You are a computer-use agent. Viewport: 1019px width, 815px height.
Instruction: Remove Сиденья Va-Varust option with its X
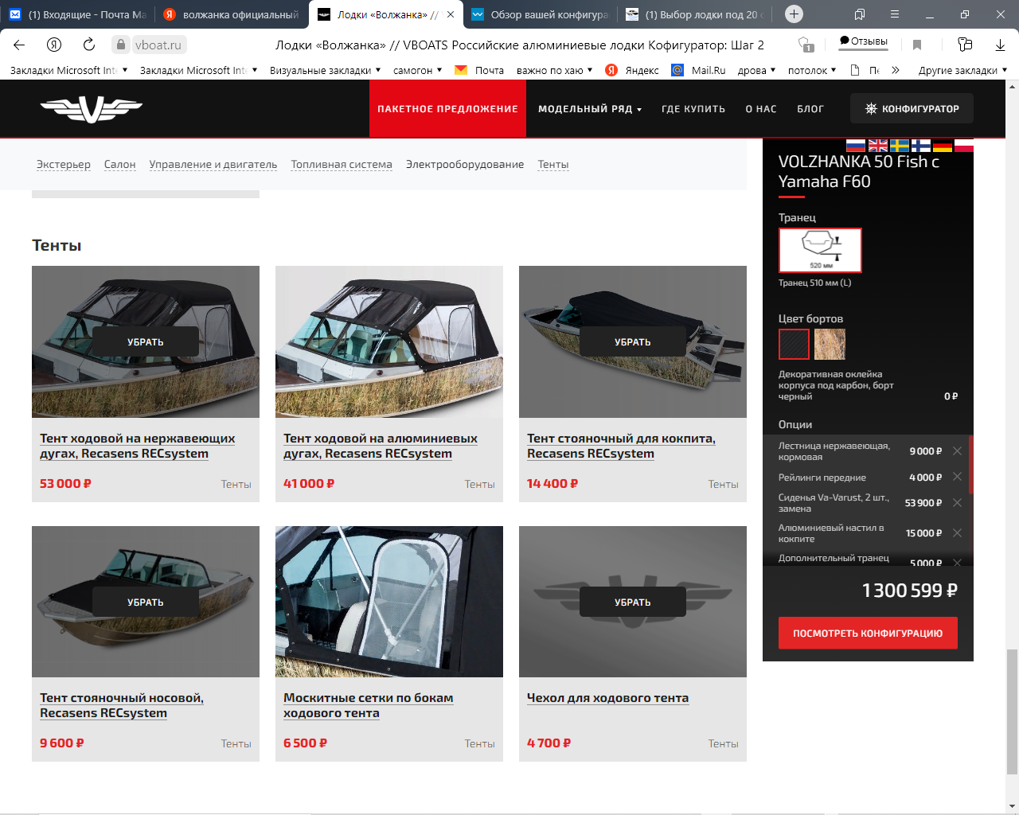click(957, 503)
